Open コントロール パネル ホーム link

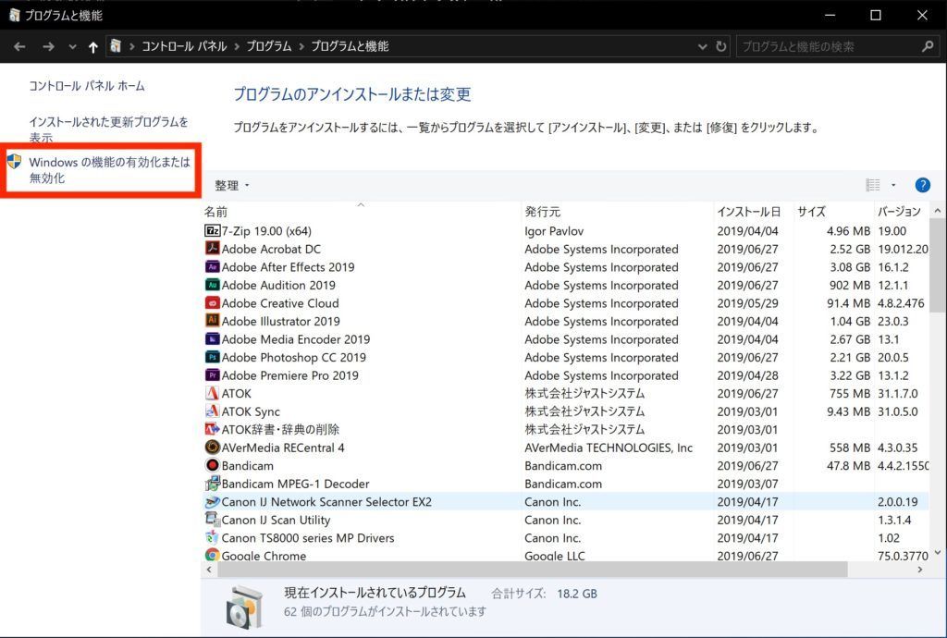point(87,86)
